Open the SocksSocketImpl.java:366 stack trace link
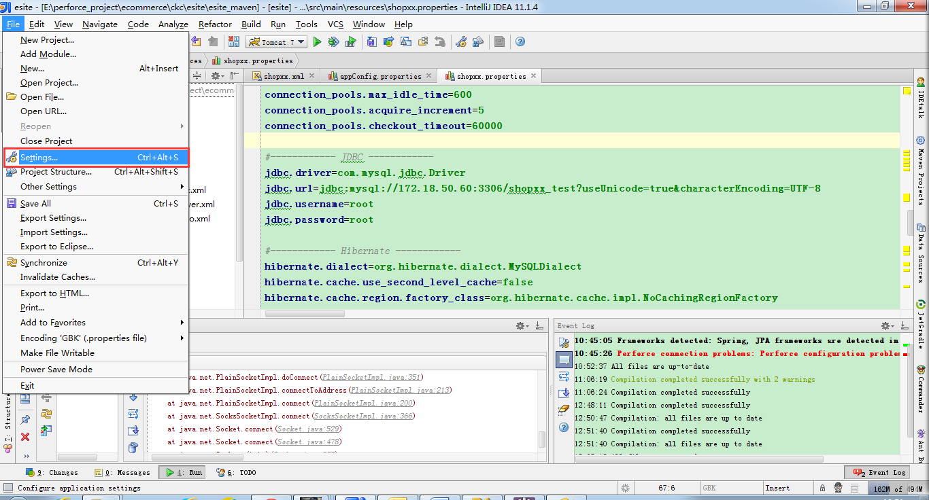This screenshot has height=500, width=929. [362, 416]
